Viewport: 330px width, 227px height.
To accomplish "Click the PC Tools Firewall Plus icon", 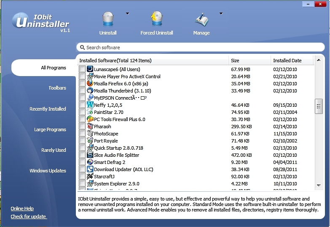I will (90, 119).
